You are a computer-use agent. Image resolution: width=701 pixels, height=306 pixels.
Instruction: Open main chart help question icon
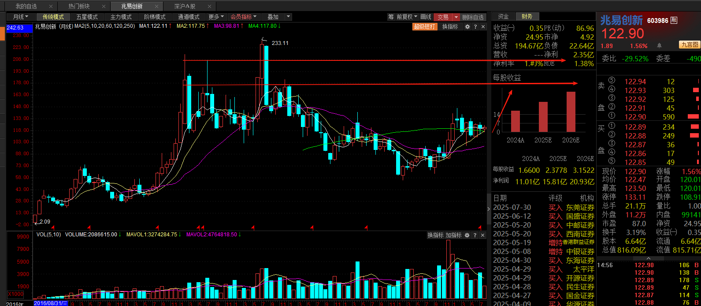[475, 26]
